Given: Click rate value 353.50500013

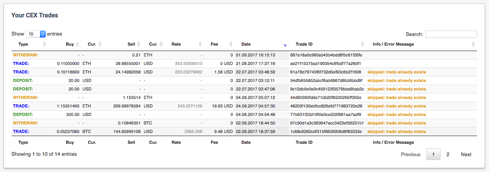Looking at the screenshot, I should [x=188, y=63].
